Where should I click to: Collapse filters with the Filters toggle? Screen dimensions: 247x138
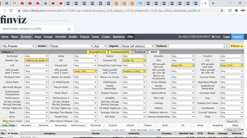tap(237, 46)
